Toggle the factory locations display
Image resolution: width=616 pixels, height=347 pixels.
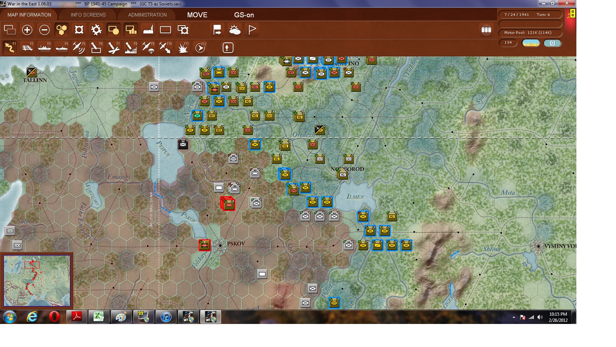point(148,30)
